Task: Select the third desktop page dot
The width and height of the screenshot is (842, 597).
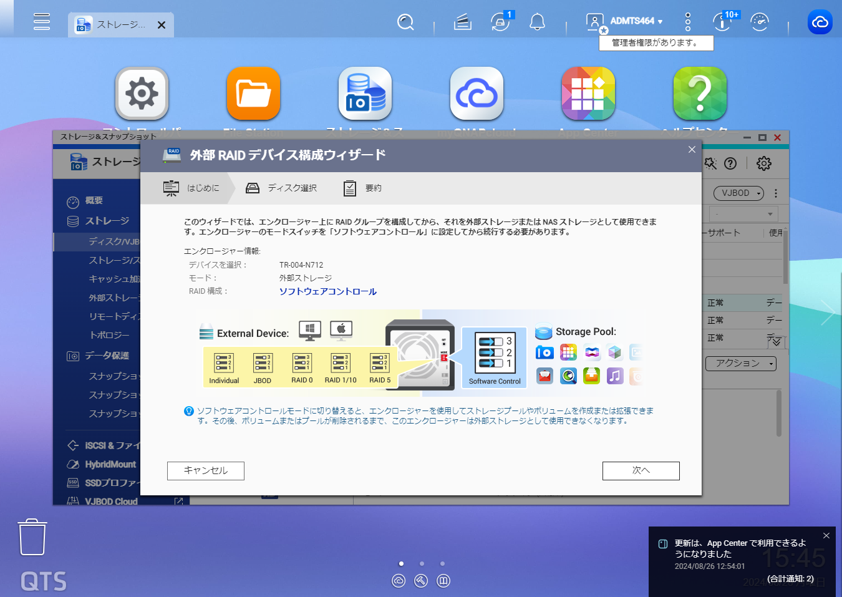Action: 442,563
